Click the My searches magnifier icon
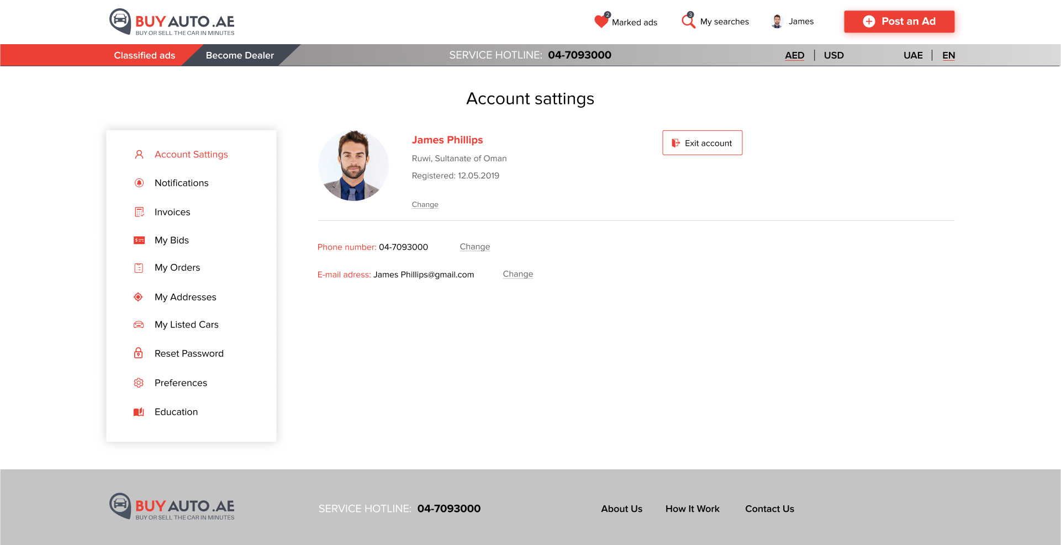Viewport: 1061px width, 545px height. point(688,20)
